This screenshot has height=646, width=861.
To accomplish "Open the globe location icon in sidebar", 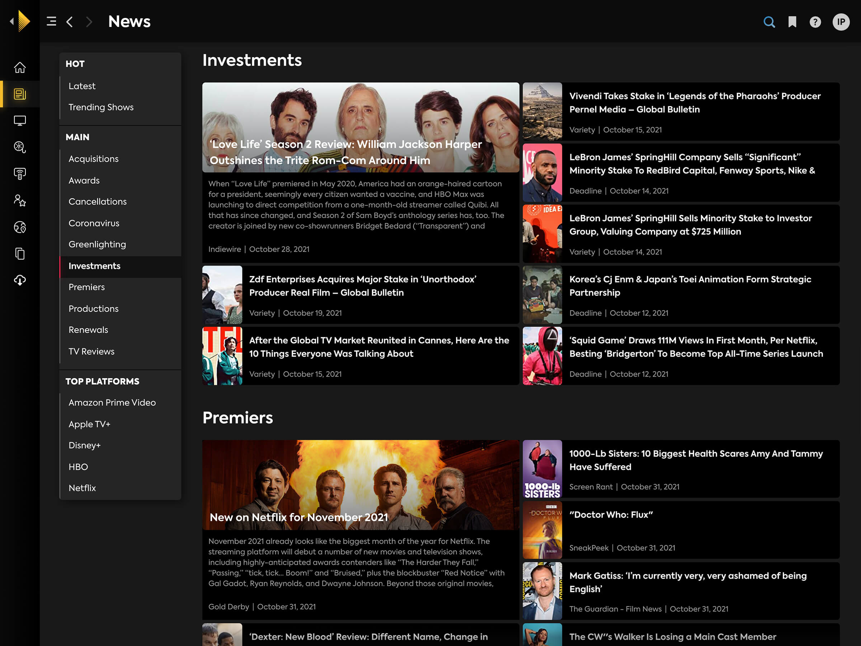I will tap(20, 227).
